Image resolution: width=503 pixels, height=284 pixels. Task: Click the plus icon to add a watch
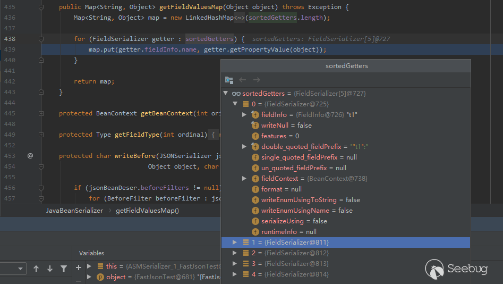(79, 267)
